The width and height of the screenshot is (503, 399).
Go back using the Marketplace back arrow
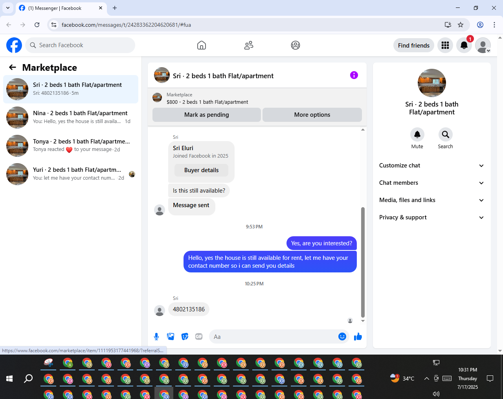(x=13, y=67)
